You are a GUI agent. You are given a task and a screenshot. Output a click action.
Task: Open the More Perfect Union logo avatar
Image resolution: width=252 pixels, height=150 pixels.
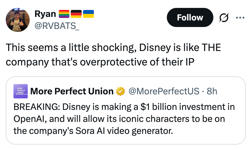click(x=20, y=91)
